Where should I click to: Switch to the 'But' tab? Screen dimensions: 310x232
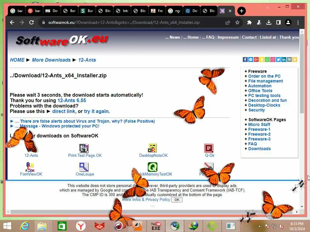(x=87, y=11)
